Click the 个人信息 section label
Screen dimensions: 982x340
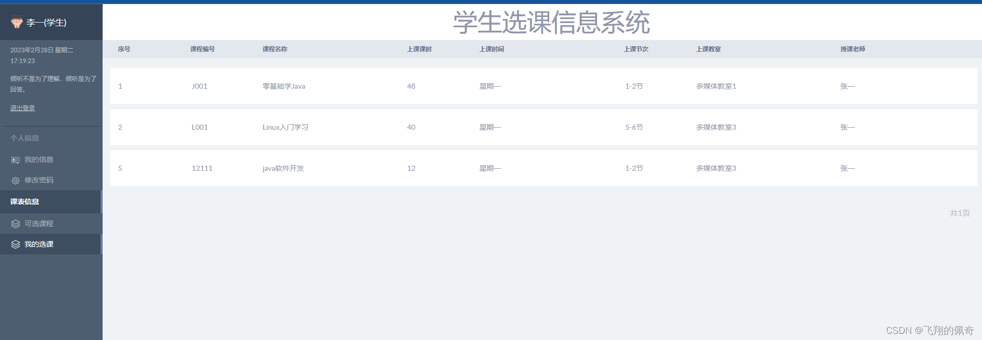(x=25, y=138)
